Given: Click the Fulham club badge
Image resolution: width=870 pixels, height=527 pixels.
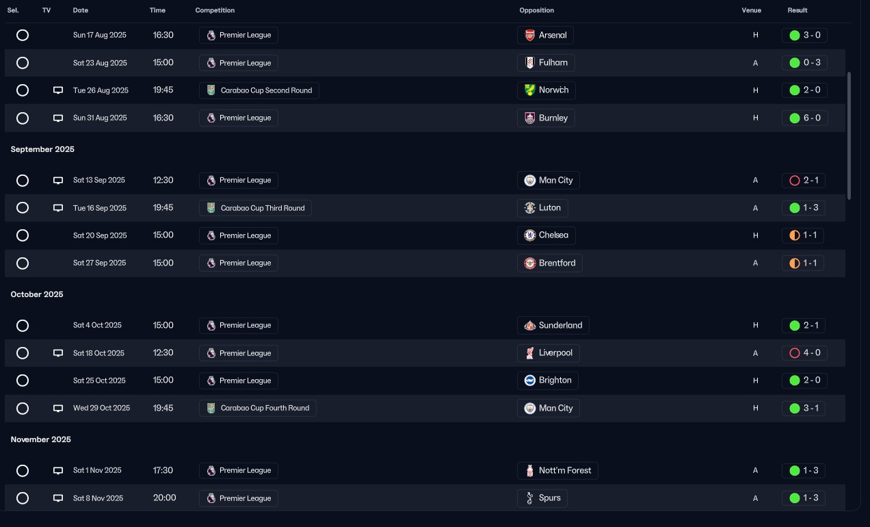Looking at the screenshot, I should [529, 63].
